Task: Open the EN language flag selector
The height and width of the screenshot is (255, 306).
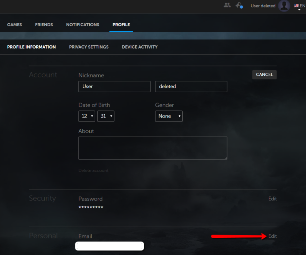Action: click(x=299, y=6)
